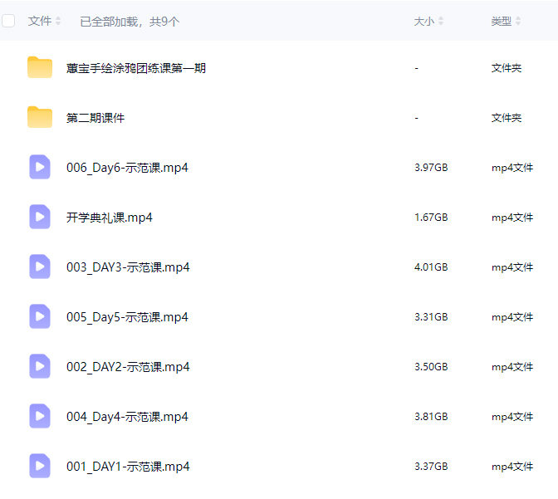
Task: Click the video icon for 002_DAY2-示范课.mp4
Action: 40,366
